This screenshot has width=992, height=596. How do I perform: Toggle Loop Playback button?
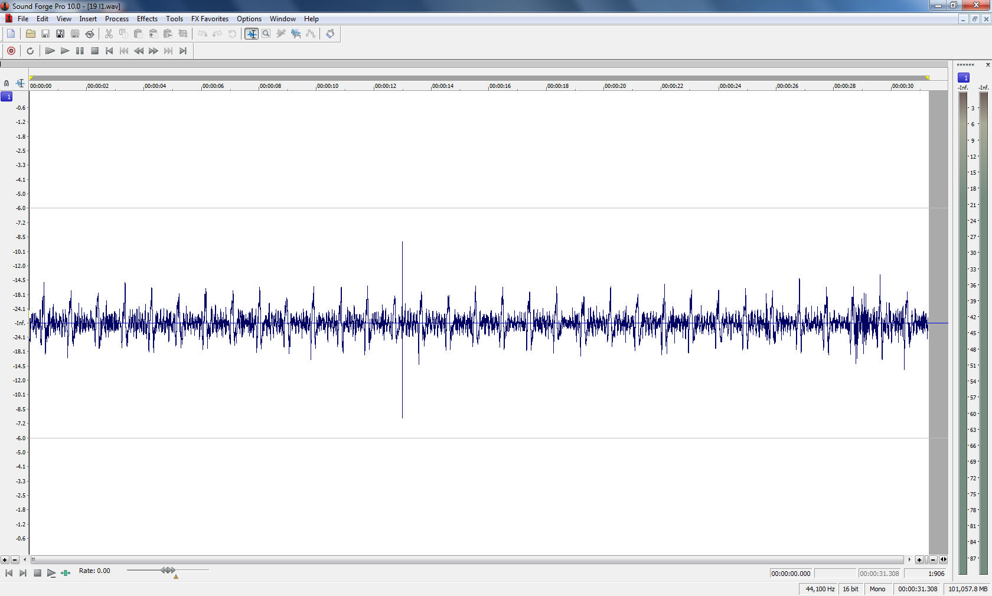pyautogui.click(x=30, y=51)
